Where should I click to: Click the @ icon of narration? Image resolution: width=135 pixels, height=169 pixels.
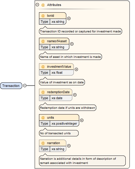[x=43, y=143]
